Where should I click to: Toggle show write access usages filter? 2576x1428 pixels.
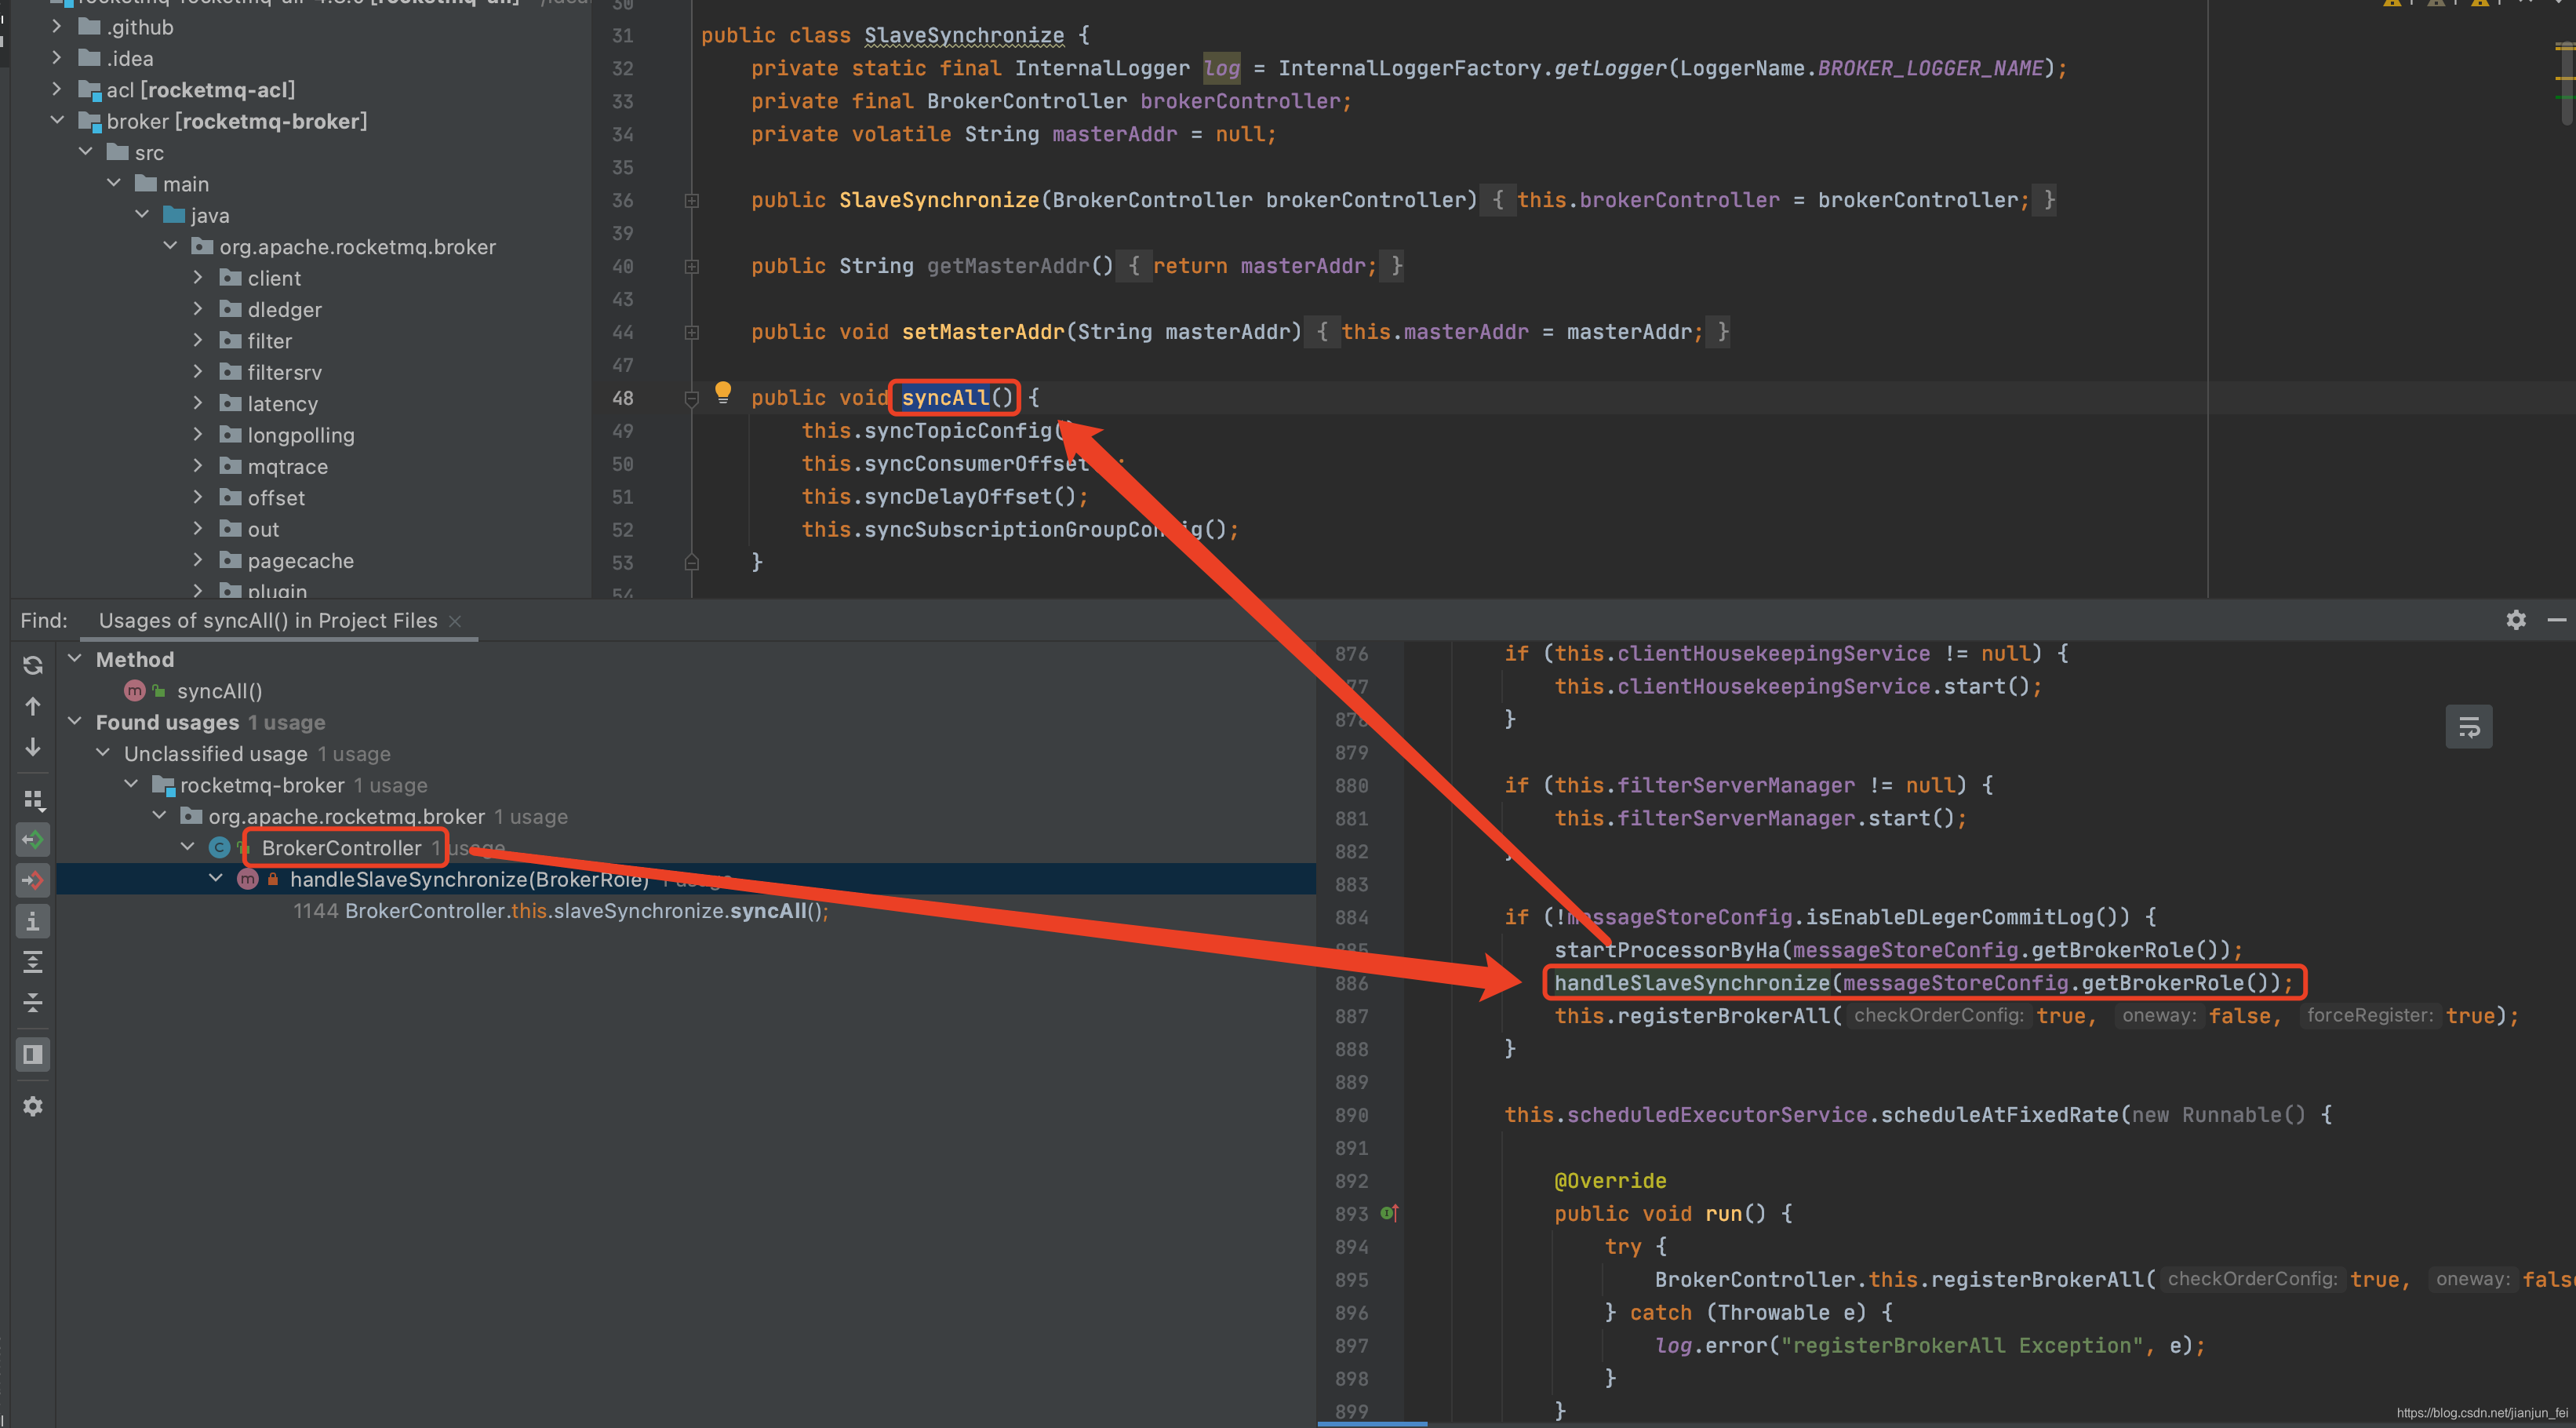click(x=32, y=880)
